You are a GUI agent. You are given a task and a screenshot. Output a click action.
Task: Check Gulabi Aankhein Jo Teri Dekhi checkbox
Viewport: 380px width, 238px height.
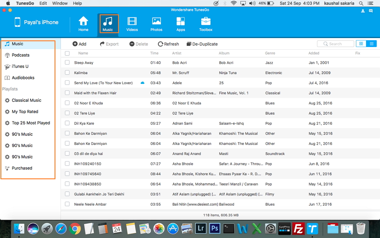(67, 194)
